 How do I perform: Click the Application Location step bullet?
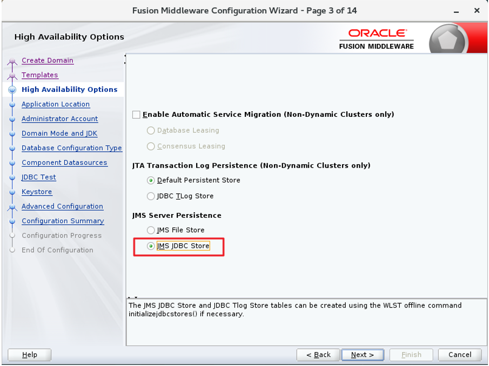pos(12,105)
